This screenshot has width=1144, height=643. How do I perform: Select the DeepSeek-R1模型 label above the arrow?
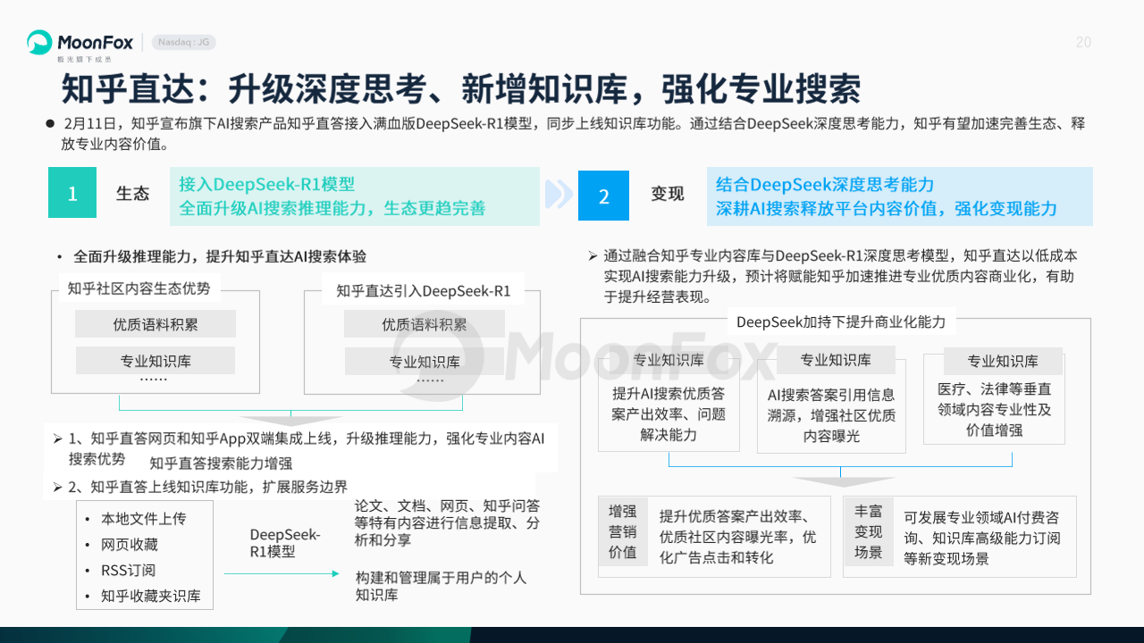[x=284, y=543]
